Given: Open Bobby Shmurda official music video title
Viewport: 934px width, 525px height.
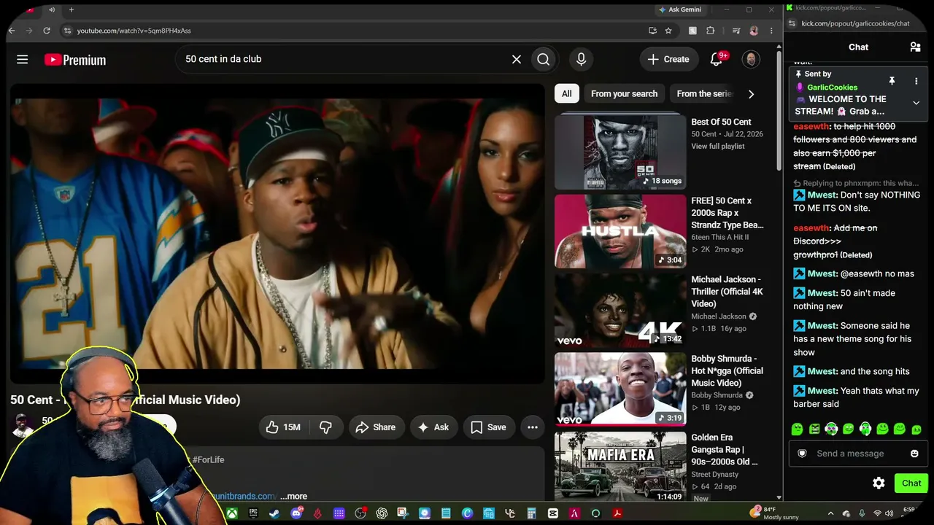Looking at the screenshot, I should point(727,370).
